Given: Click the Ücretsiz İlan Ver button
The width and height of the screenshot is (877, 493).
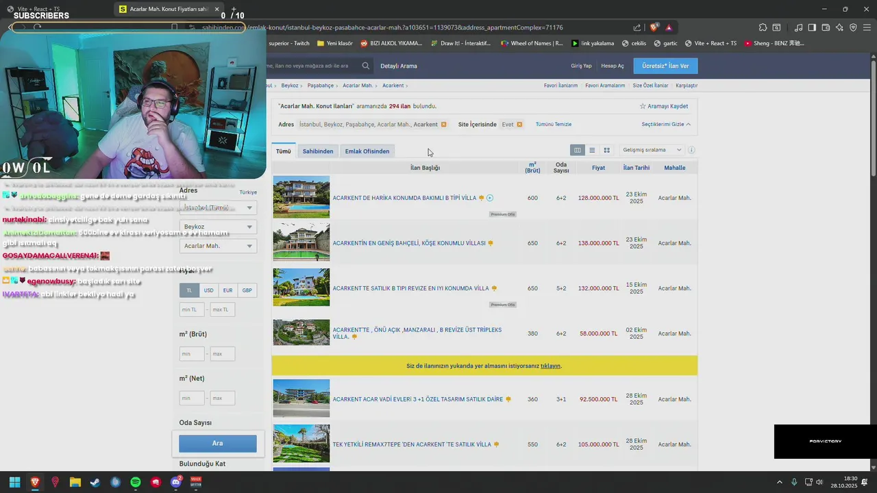Looking at the screenshot, I should (665, 66).
